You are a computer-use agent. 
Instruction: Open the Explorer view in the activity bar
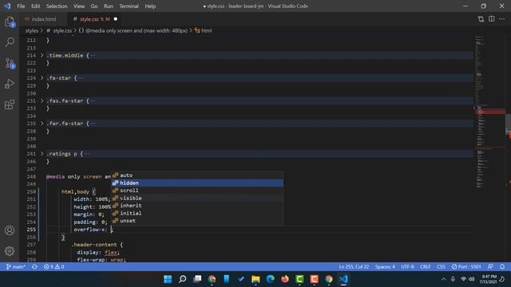[x=10, y=22]
